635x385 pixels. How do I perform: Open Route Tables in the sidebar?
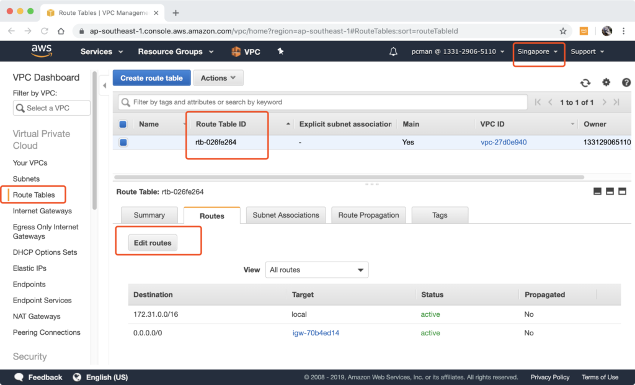point(33,195)
